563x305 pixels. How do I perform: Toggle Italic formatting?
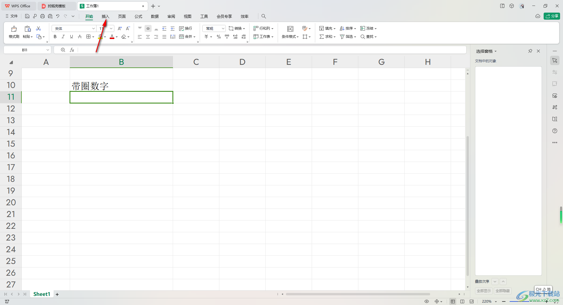63,37
